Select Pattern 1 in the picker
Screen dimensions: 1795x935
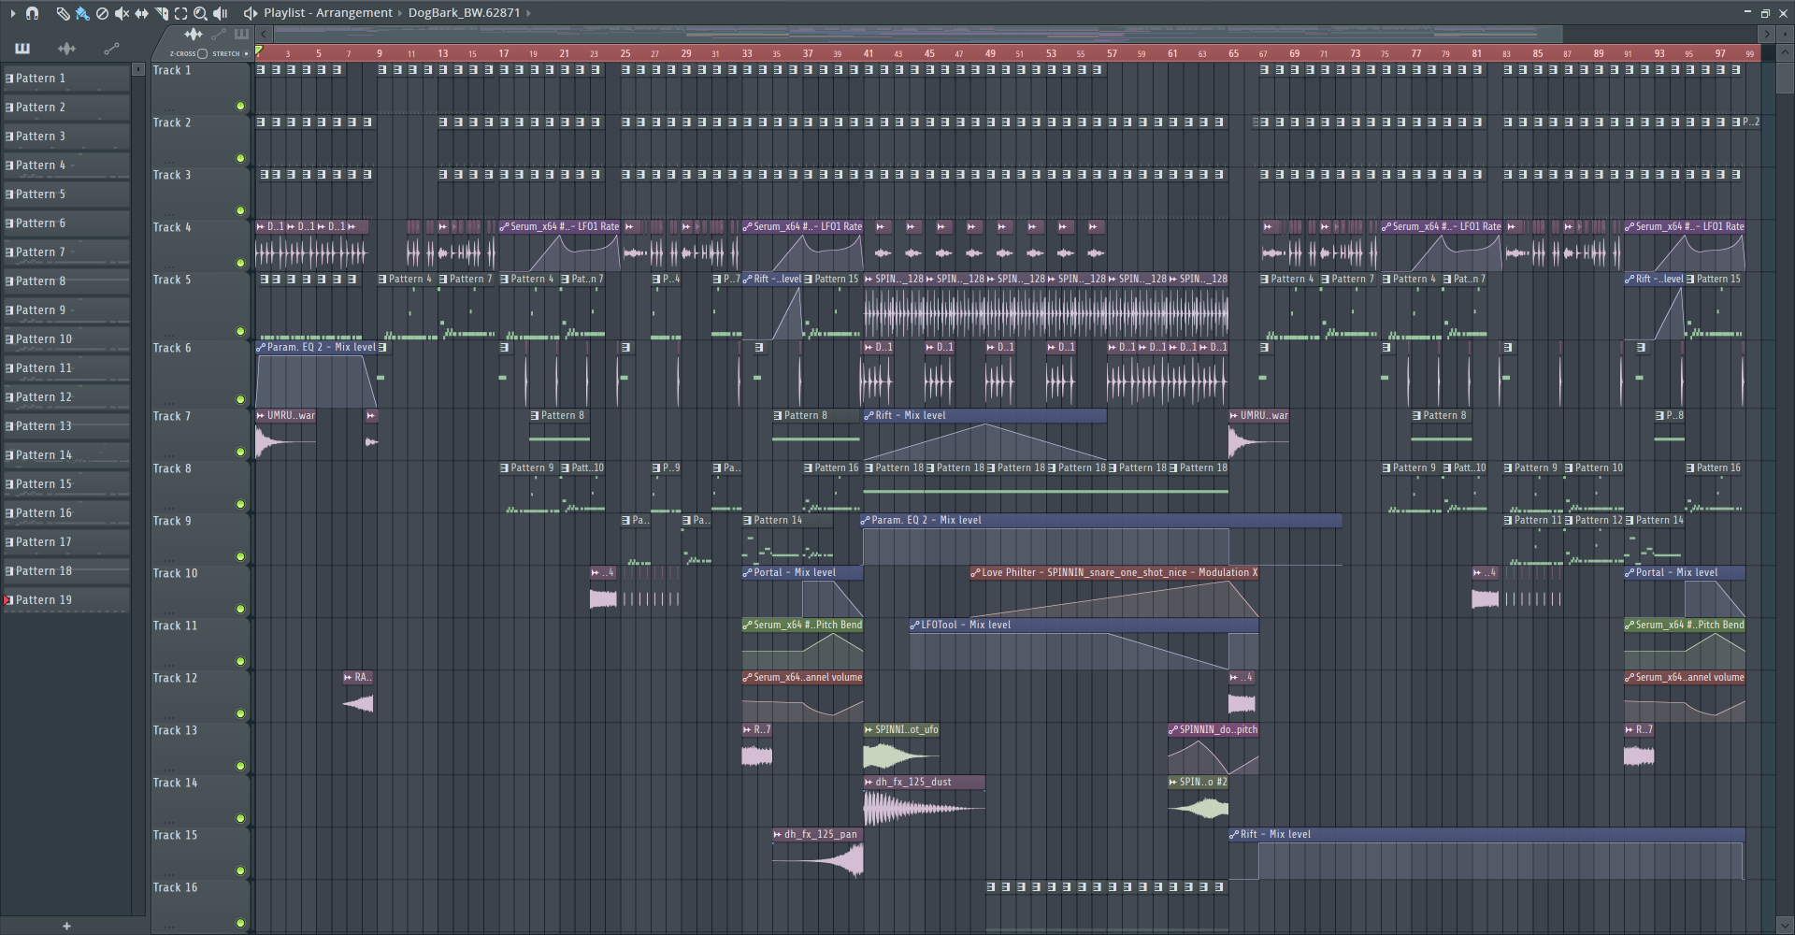(65, 79)
